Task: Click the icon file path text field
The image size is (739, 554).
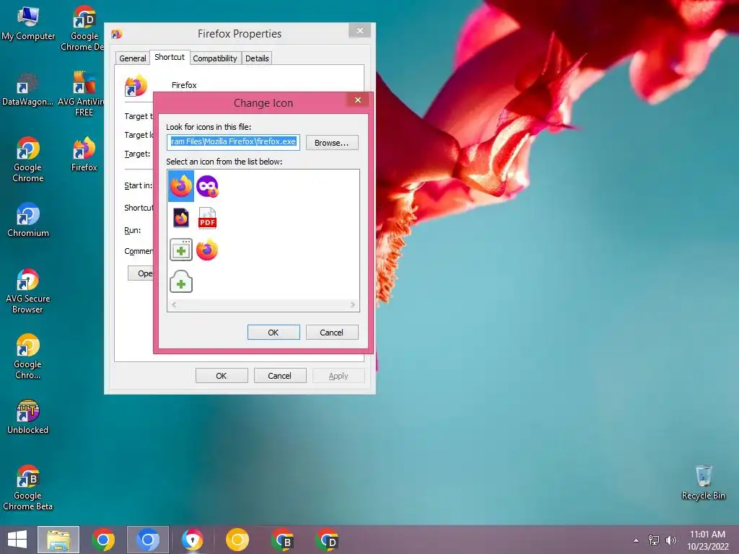Action: (x=233, y=142)
